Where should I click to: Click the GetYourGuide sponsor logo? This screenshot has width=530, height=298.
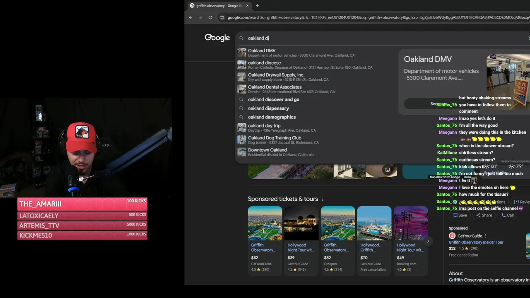pos(452,236)
